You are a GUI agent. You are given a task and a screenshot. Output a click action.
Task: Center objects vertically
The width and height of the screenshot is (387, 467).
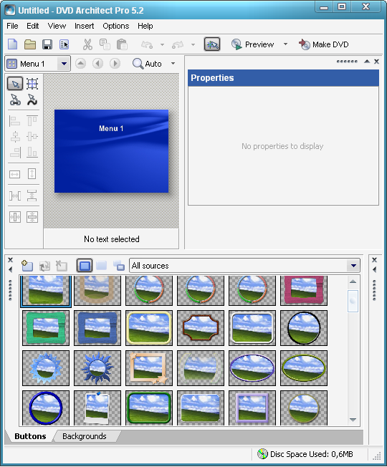32,137
